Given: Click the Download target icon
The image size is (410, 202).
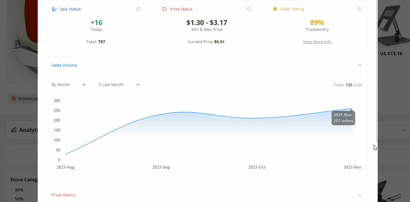Looking at the screenshot, I should [x=14, y=99].
